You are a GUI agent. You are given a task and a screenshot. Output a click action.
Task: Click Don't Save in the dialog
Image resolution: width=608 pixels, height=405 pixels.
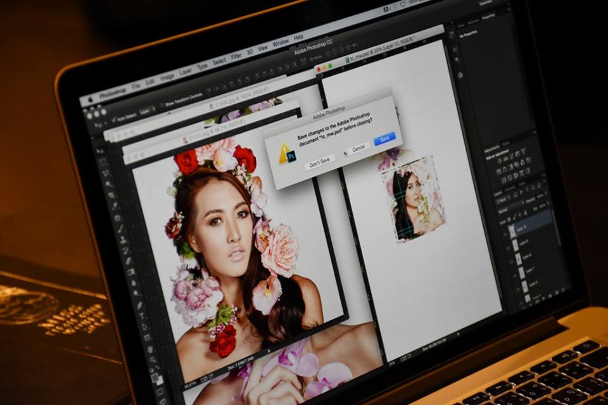click(319, 162)
